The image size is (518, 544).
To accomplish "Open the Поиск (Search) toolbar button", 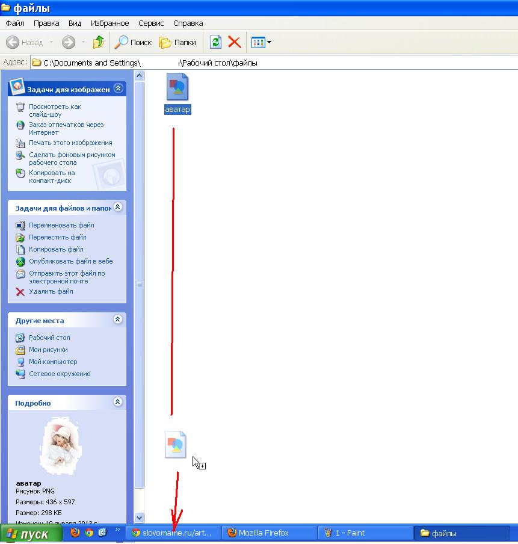I will click(x=133, y=42).
